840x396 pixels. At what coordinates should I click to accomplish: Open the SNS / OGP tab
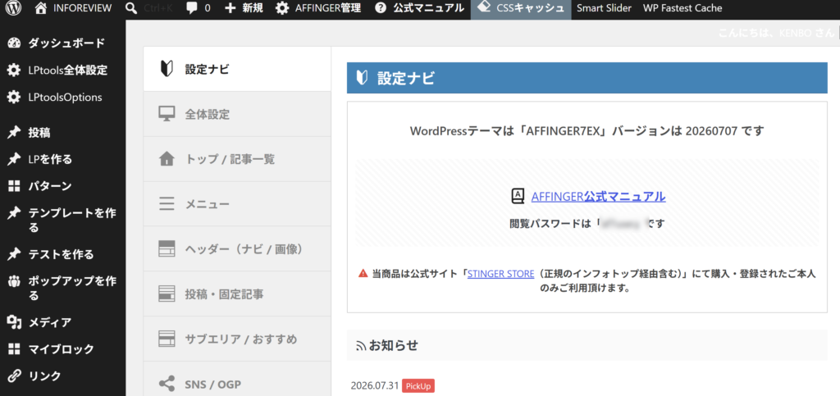237,379
